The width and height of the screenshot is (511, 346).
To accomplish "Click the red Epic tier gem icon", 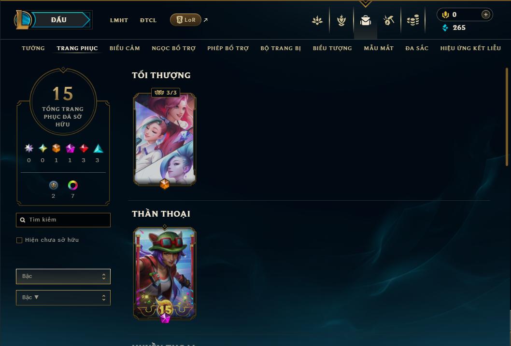I will (x=84, y=149).
